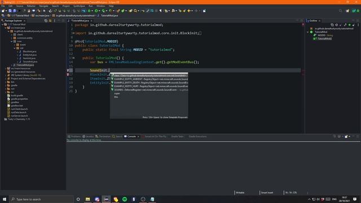Pick the class completion proposal
361x203 pixels.
point(149,76)
